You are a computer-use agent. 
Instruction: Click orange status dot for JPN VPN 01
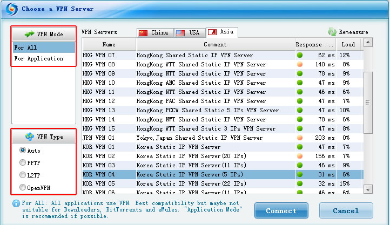tap(300, 138)
